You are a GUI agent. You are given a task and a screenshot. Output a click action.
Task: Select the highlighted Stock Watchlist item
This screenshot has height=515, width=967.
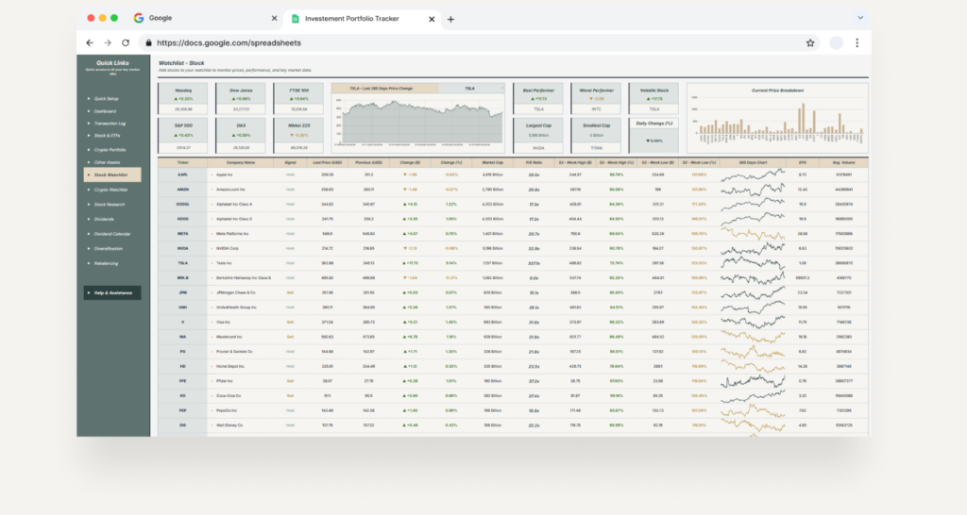click(x=112, y=174)
